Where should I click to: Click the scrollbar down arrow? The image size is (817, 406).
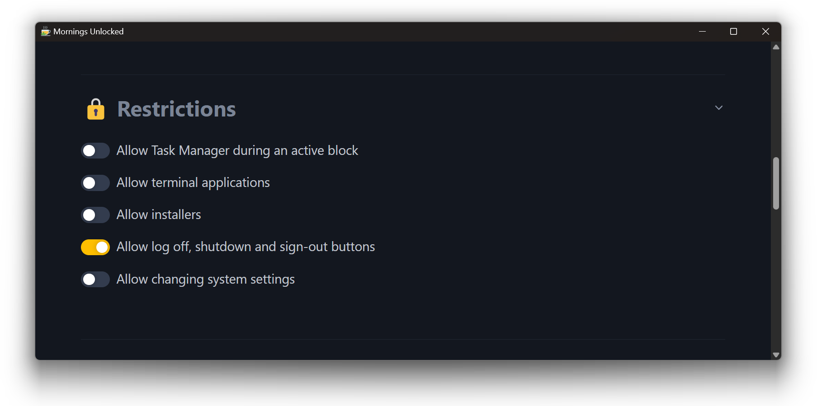[776, 355]
